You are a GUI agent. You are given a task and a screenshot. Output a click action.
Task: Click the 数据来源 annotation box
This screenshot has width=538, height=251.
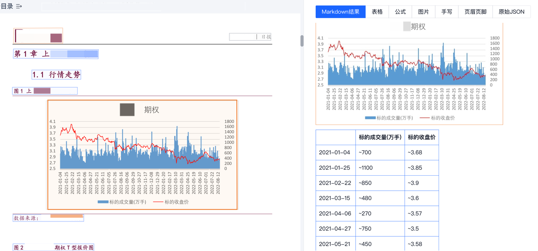coord(48,217)
